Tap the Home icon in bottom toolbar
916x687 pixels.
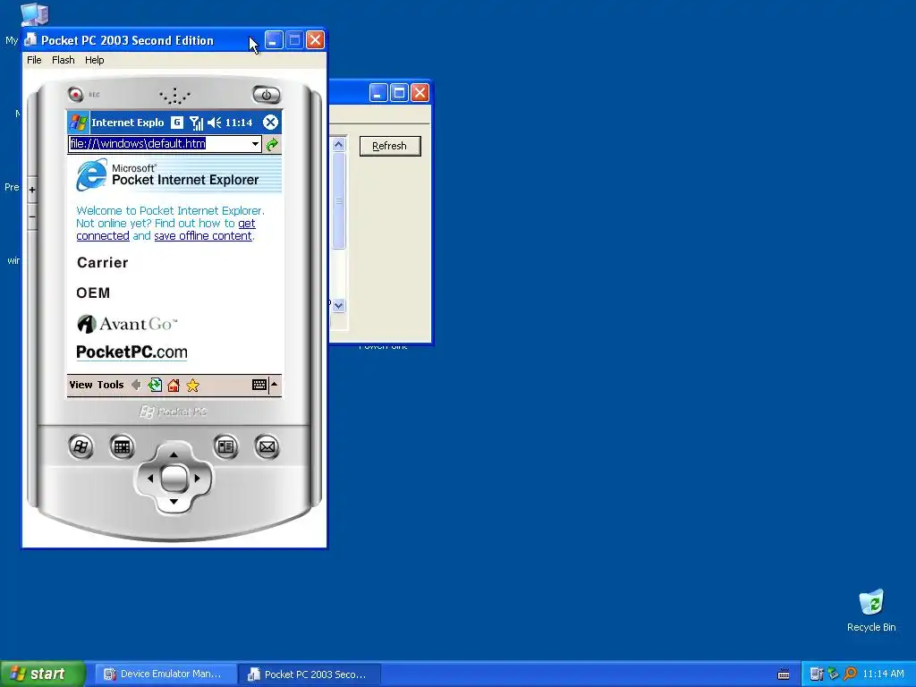point(174,385)
